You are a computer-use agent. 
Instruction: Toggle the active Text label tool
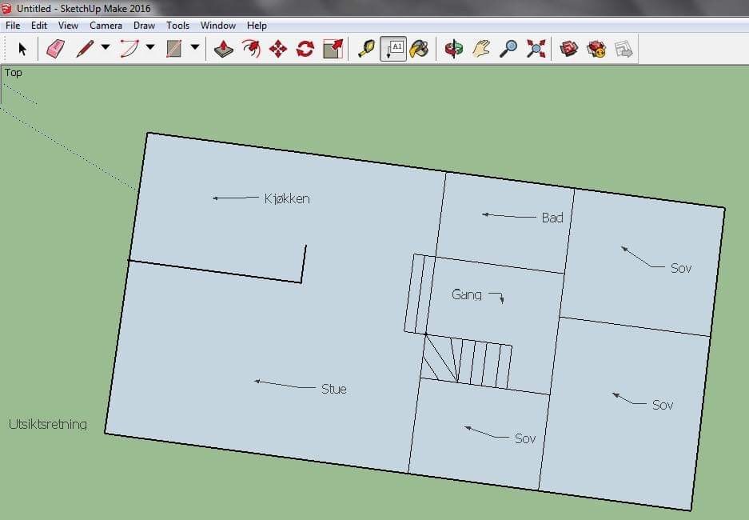coord(392,50)
